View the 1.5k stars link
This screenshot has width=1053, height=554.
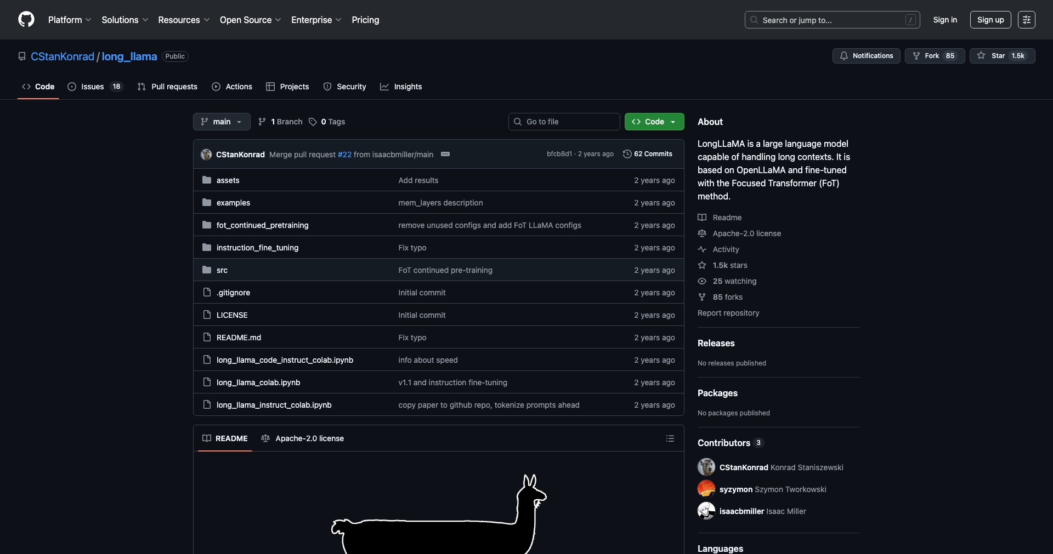click(723, 265)
